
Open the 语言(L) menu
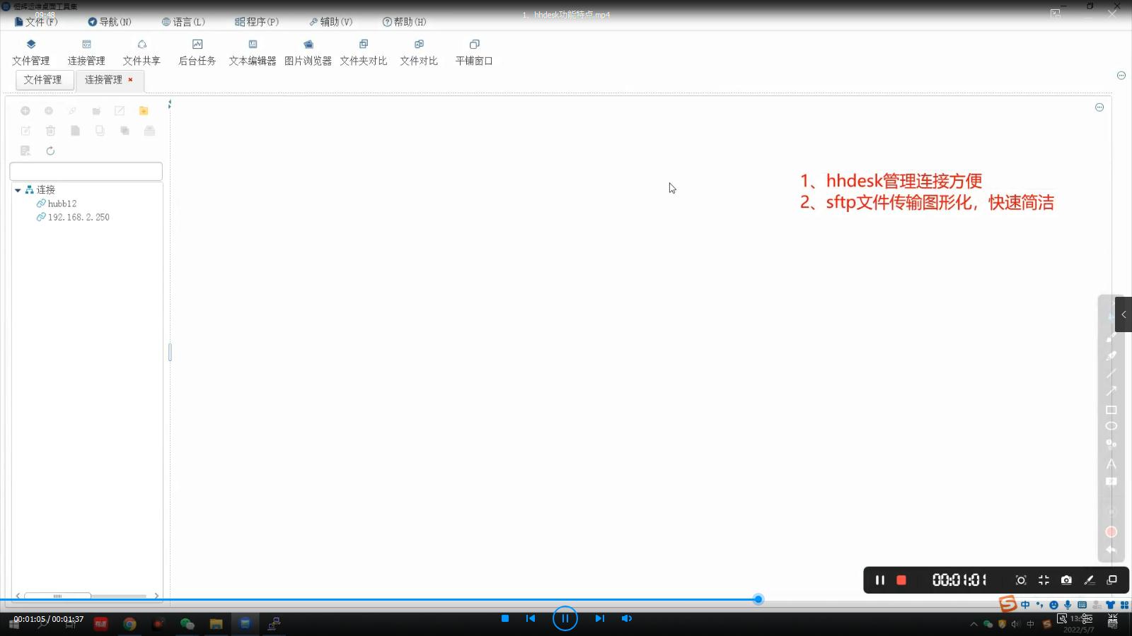[183, 22]
